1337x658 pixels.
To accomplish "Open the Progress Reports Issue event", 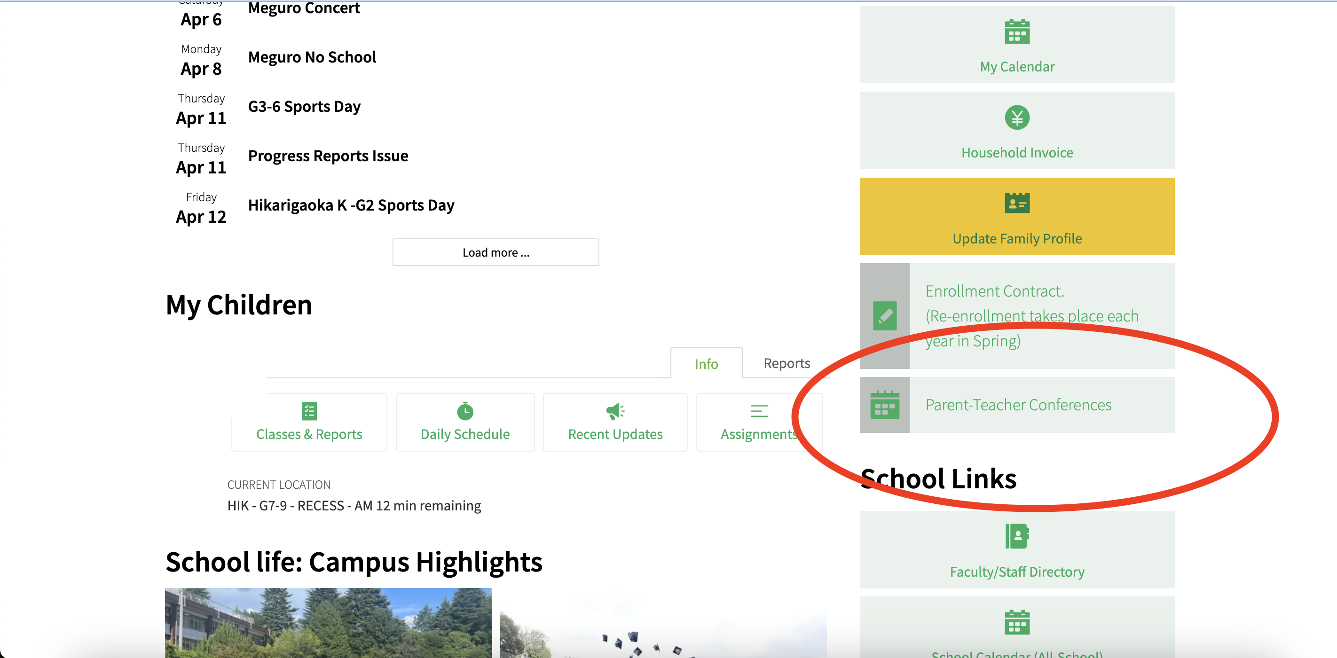I will (x=328, y=156).
